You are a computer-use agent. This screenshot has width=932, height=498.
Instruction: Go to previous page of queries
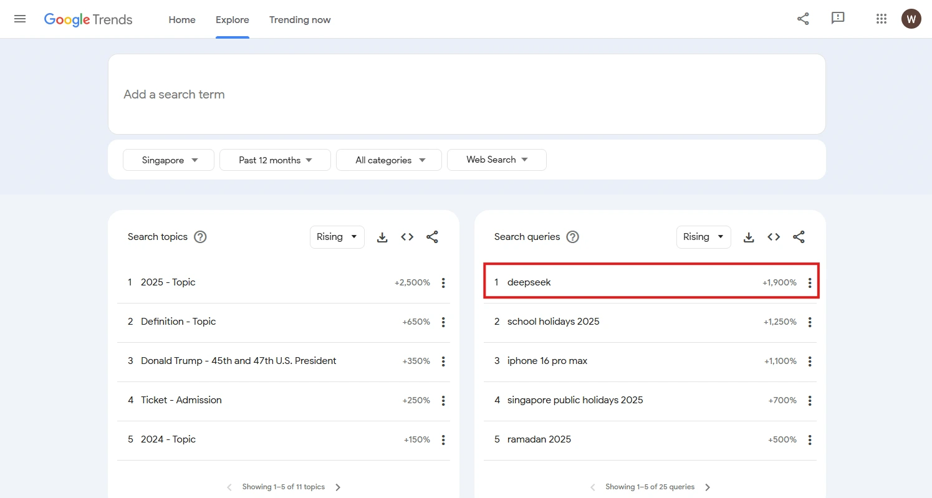592,487
